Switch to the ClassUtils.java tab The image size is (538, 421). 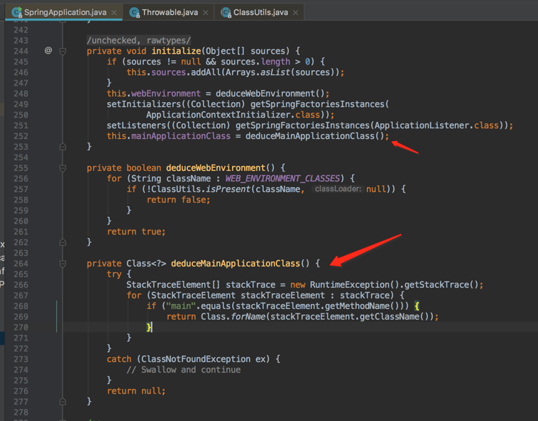pyautogui.click(x=260, y=12)
